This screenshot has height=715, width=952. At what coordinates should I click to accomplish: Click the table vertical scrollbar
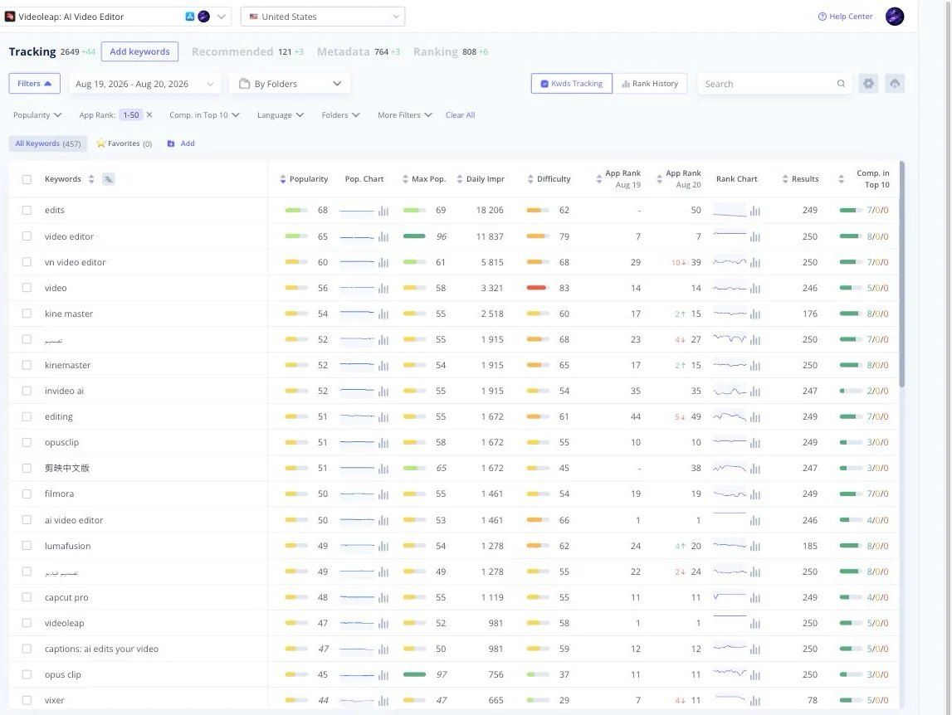901,275
